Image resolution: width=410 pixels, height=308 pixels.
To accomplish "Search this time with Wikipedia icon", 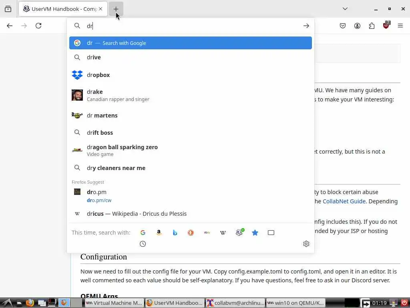I will [223, 233].
